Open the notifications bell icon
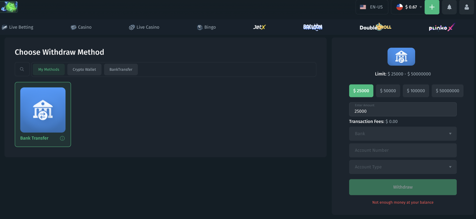 [449, 7]
